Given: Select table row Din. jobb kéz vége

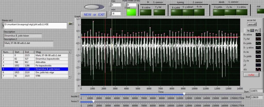Looking at the screenshot, I should click(35, 72).
